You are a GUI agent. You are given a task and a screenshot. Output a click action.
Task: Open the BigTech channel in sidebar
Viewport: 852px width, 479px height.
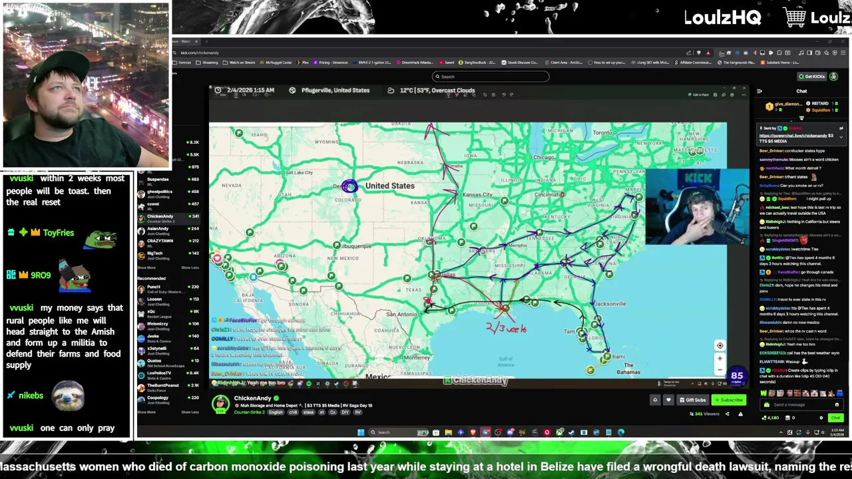click(x=168, y=255)
